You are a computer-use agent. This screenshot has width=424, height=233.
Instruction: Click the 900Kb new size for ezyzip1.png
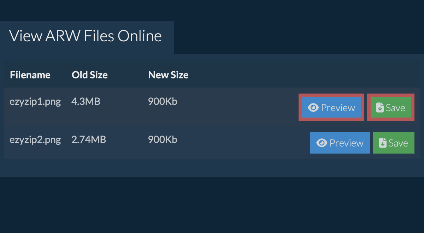click(163, 102)
